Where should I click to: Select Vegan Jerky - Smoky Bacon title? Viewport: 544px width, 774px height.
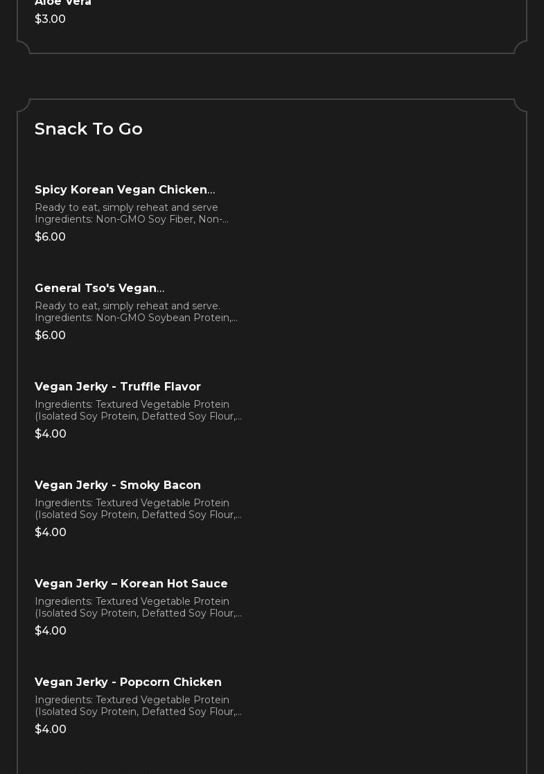[118, 485]
